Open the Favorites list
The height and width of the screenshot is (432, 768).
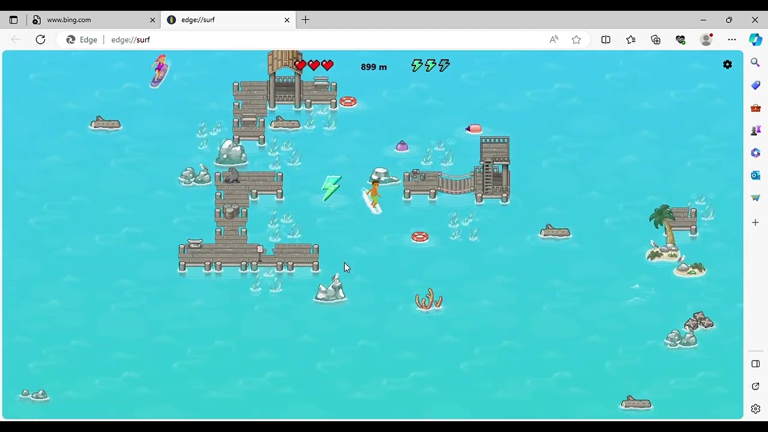pos(631,40)
